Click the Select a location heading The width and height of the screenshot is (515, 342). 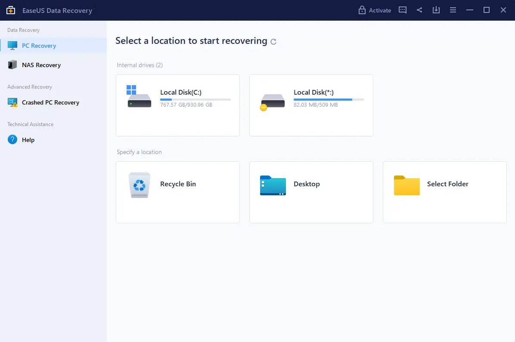click(x=191, y=41)
